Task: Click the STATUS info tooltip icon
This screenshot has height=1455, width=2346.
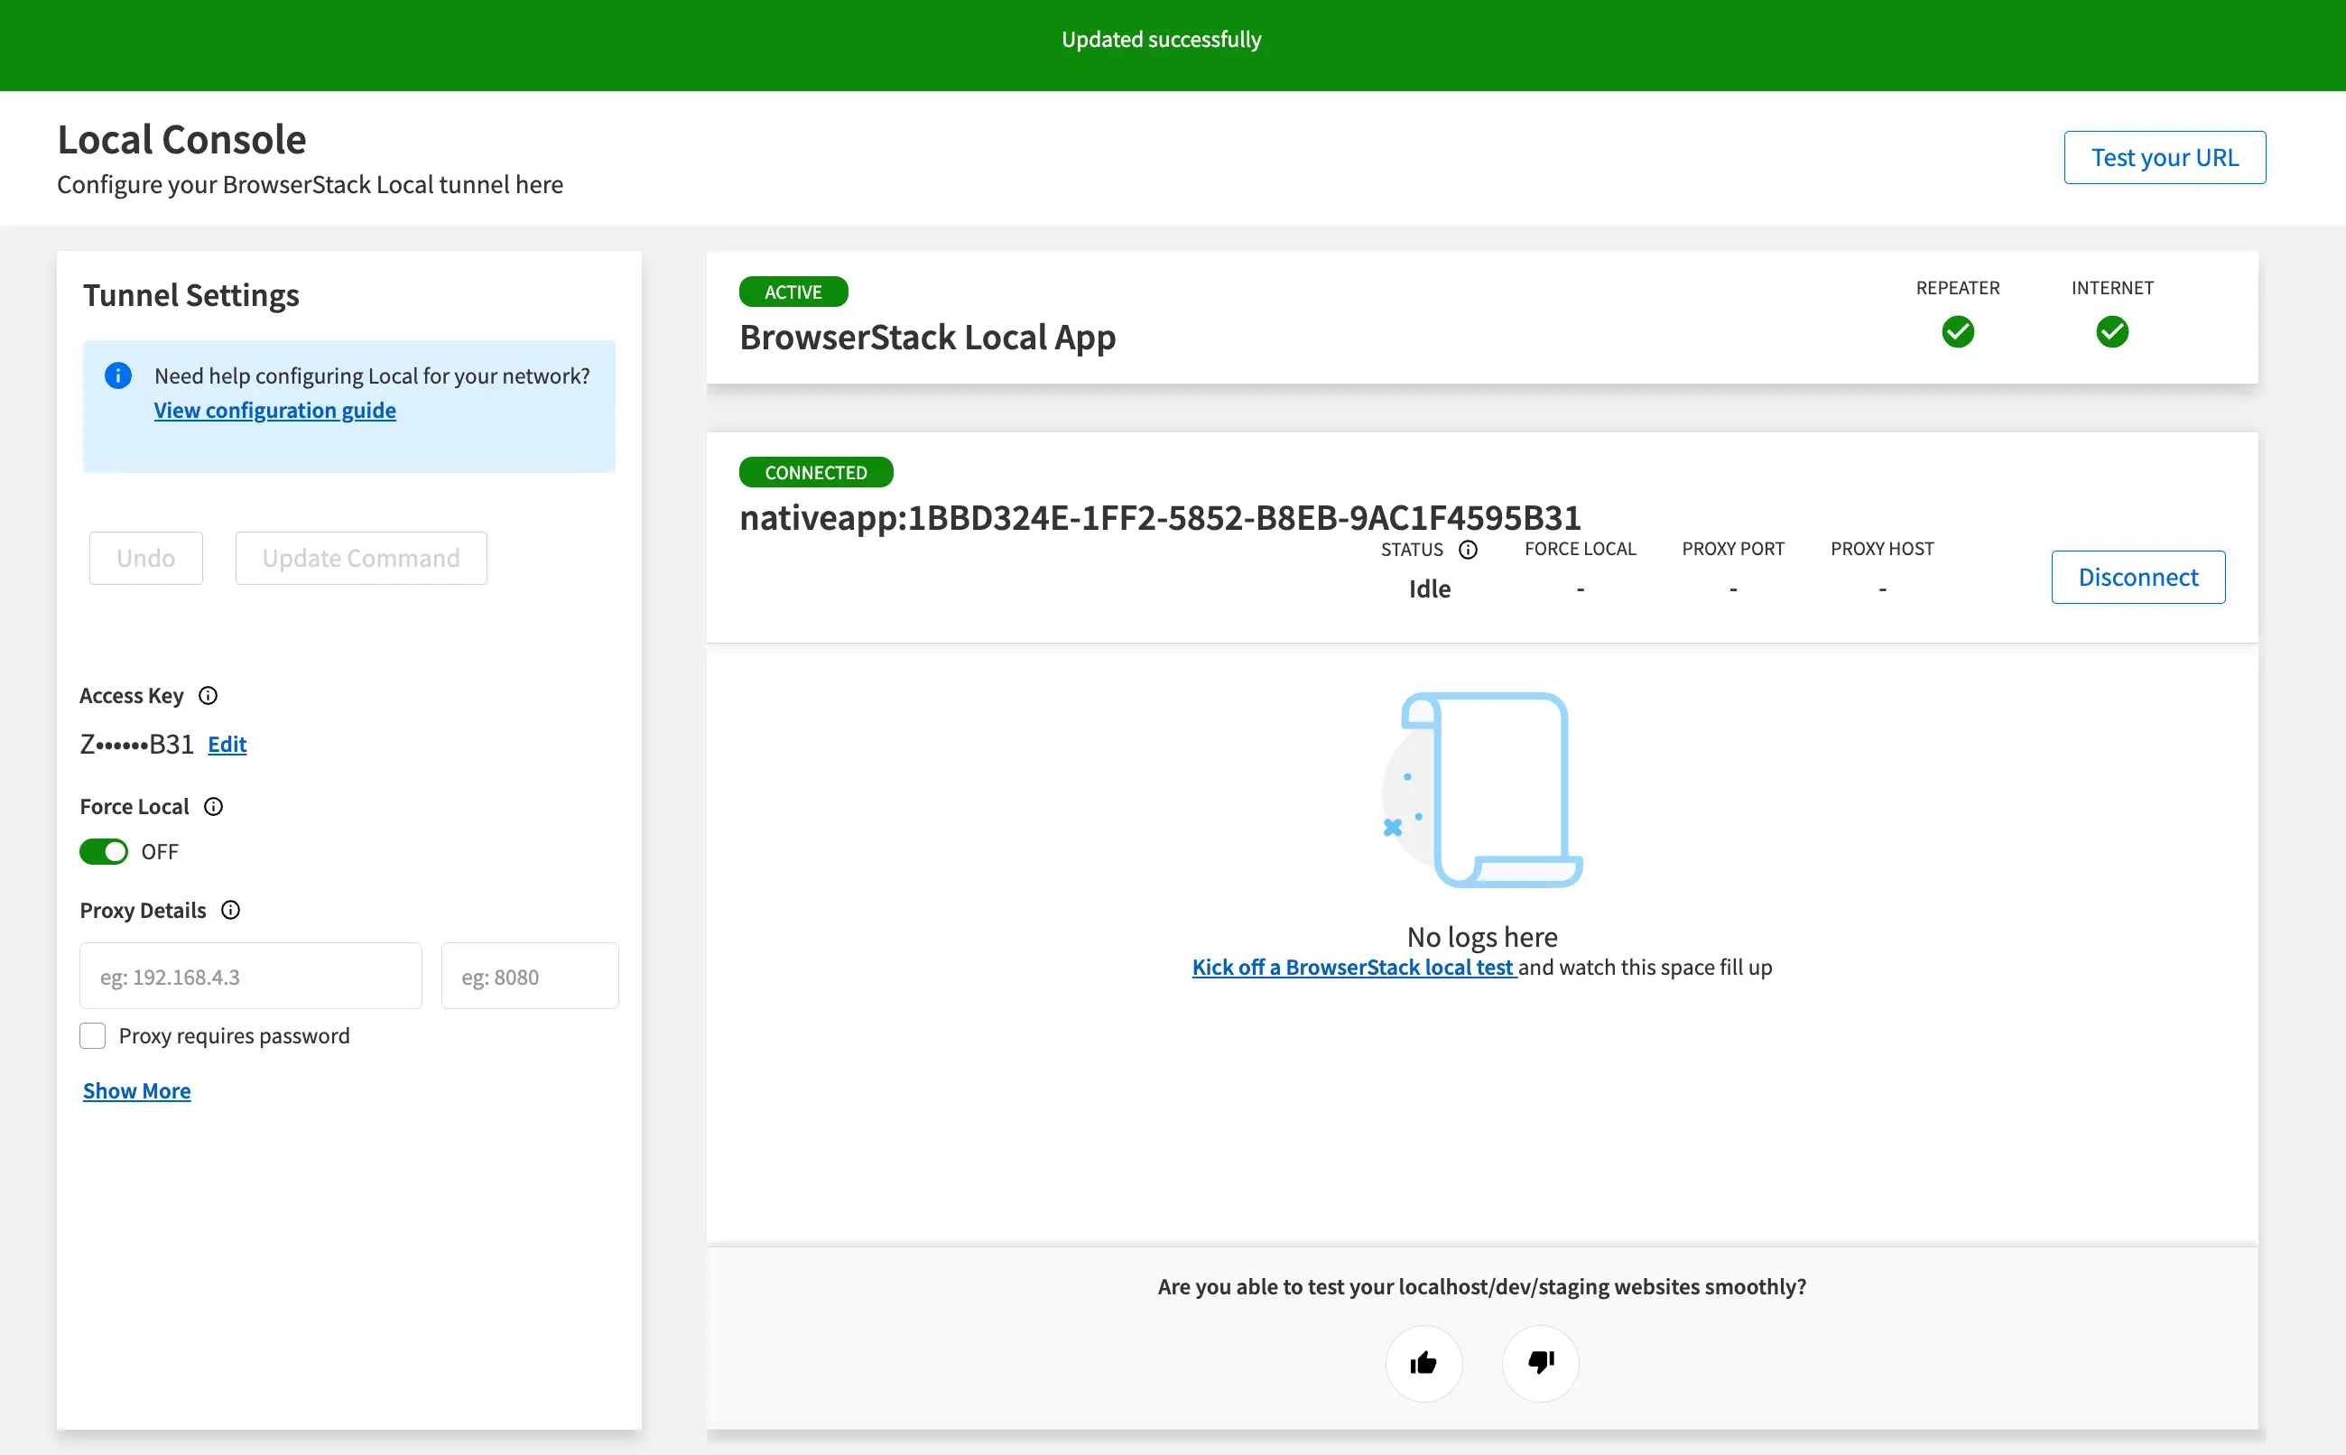Action: pos(1468,548)
